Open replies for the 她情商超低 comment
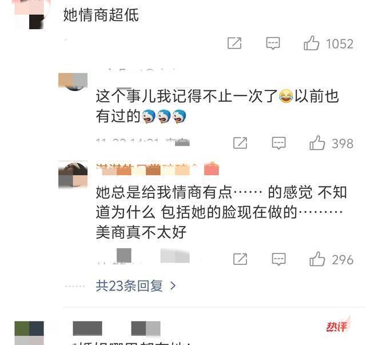 click(x=273, y=43)
